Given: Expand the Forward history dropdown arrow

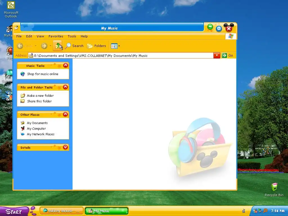Looking at the screenshot, I should pyautogui.click(x=50, y=46).
